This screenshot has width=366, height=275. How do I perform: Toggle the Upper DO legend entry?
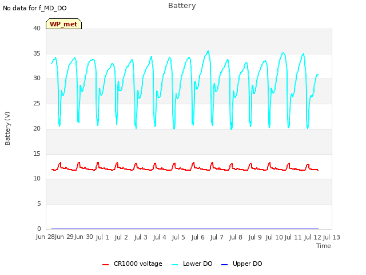point(241,264)
